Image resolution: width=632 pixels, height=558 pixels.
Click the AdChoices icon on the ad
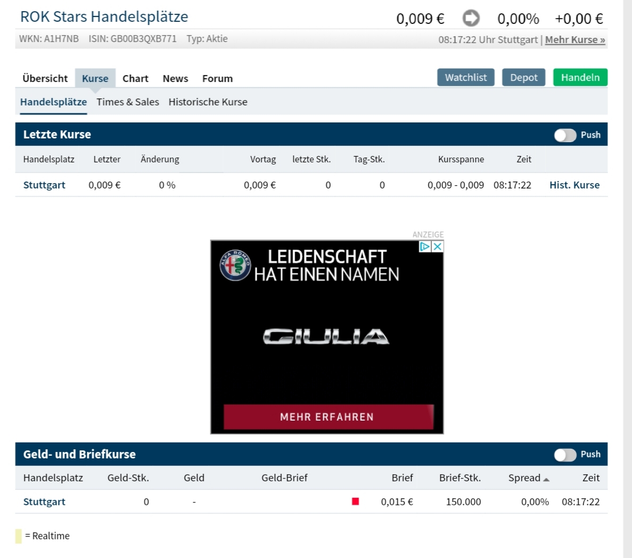point(425,247)
